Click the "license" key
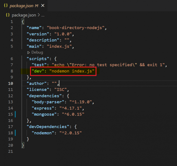 pyautogui.click(x=38, y=90)
